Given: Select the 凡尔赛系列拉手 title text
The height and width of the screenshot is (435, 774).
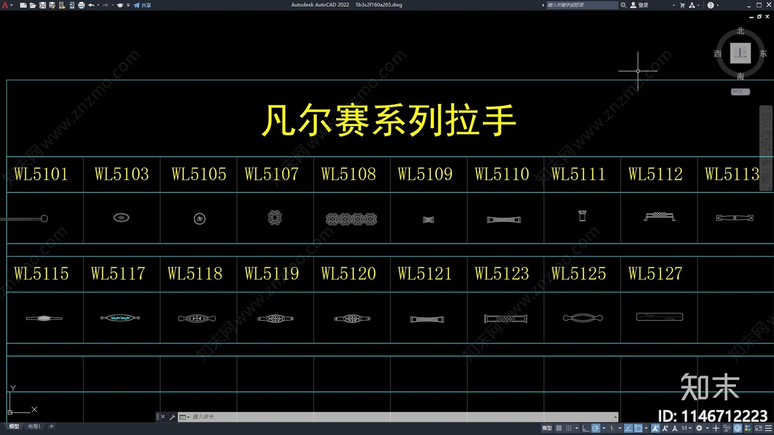Looking at the screenshot, I should tap(389, 120).
